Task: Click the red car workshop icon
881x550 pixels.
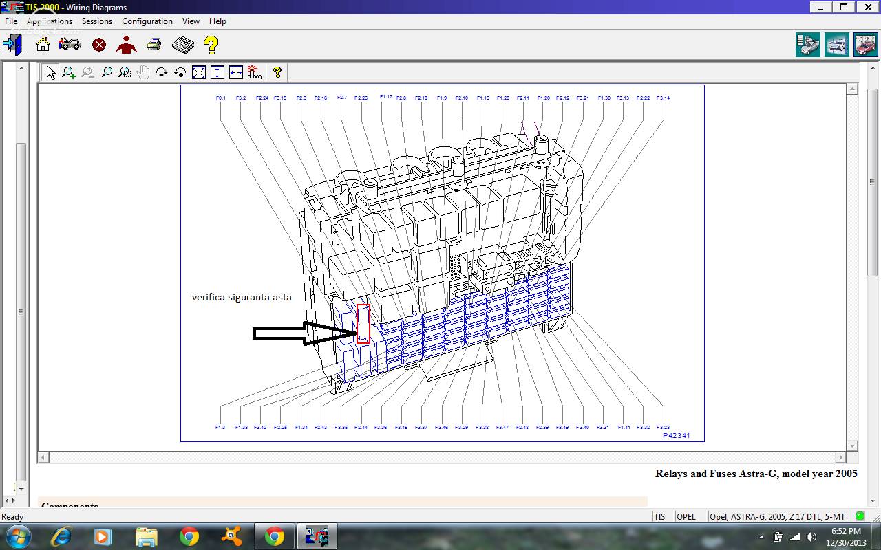Action: pyautogui.click(x=866, y=45)
